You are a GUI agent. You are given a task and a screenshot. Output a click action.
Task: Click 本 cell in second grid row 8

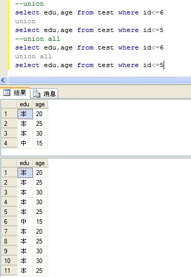point(25,241)
